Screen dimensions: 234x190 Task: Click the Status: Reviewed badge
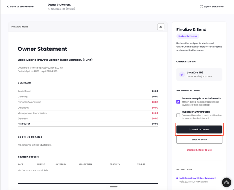click(188, 36)
